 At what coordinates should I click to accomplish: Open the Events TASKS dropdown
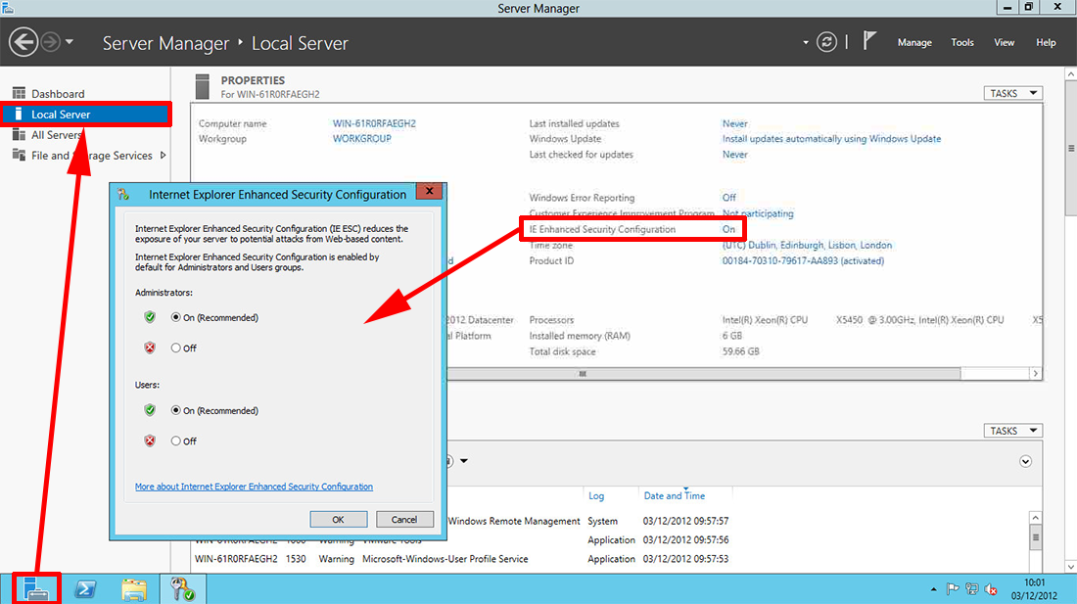1013,431
